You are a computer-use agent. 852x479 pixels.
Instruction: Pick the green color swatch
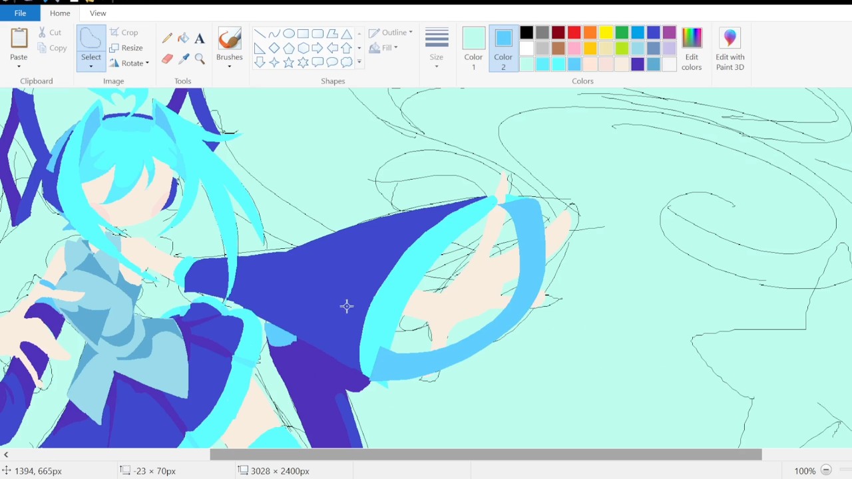point(622,33)
